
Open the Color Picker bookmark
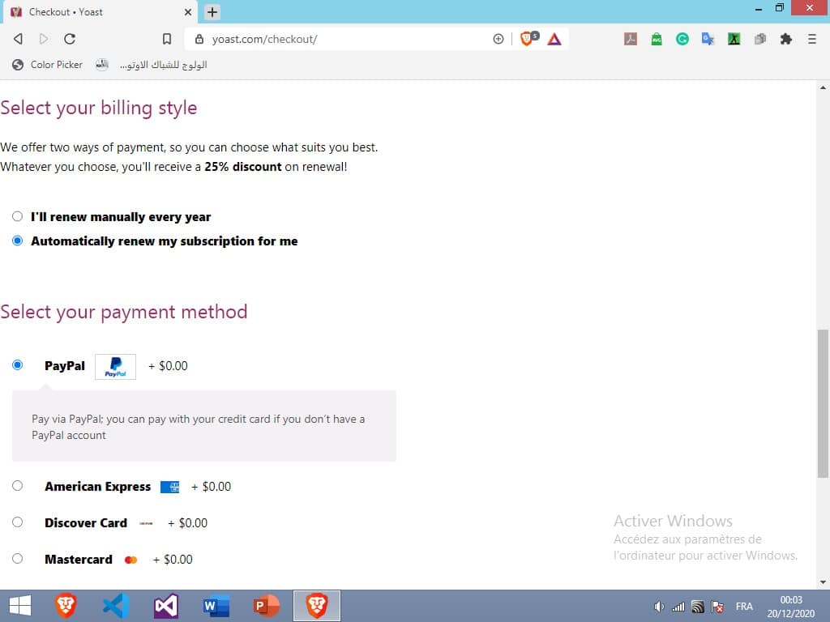(x=48, y=65)
